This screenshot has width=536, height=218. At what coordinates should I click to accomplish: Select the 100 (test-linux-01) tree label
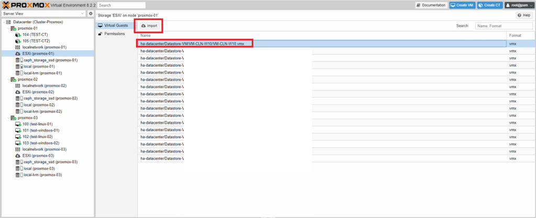click(38, 124)
